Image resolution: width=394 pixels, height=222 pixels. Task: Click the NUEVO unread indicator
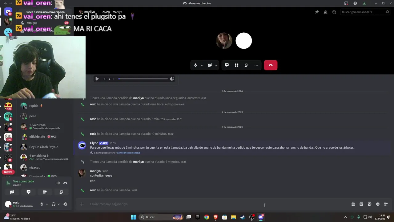(x=8, y=172)
